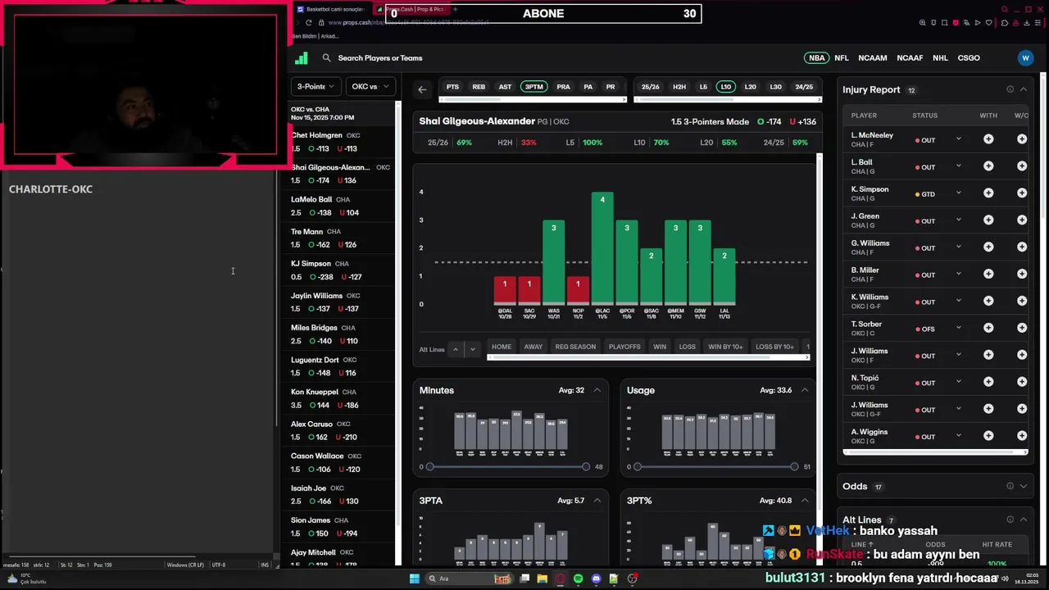Add G. Williams to WITH filter

click(988, 247)
